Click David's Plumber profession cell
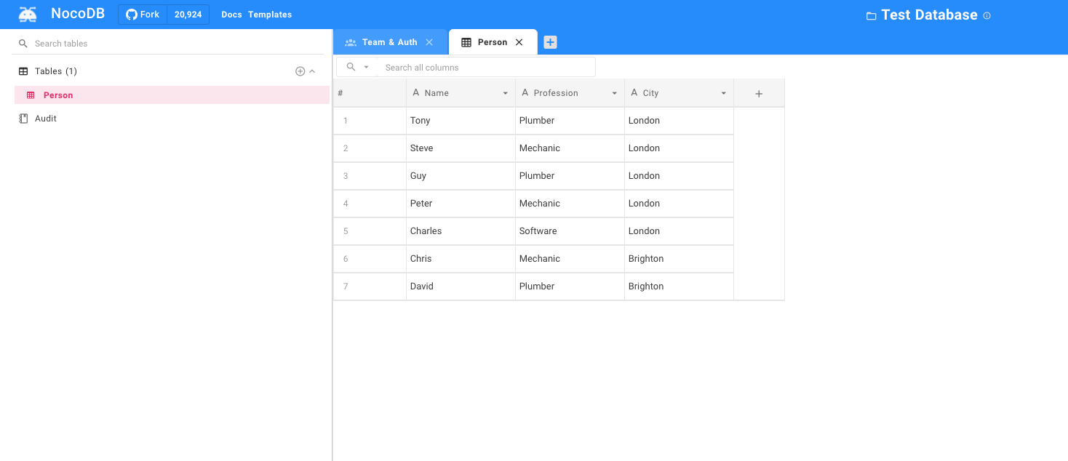 pos(570,286)
